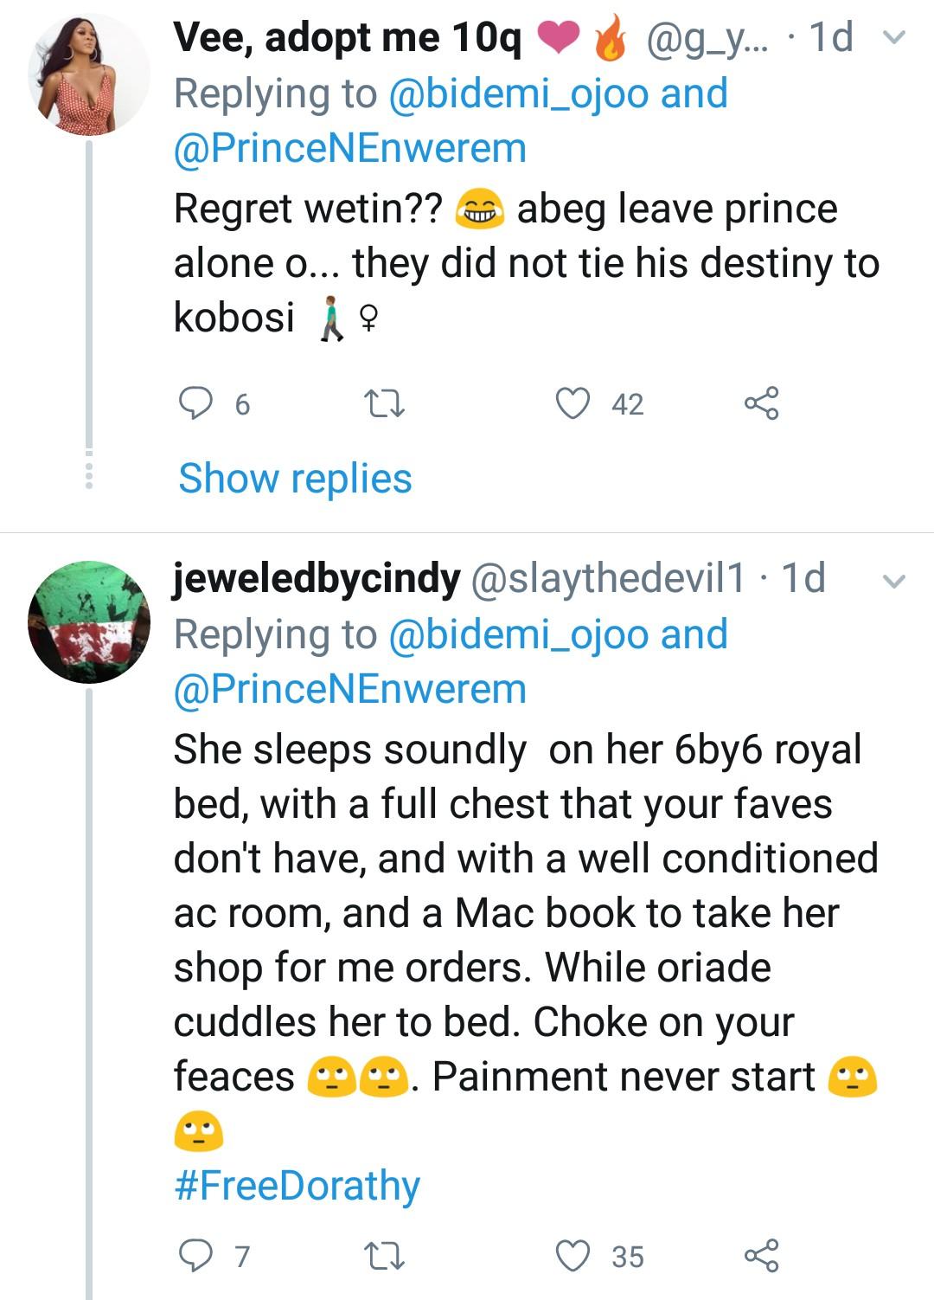Open @PrinceNEnwerem mention in first tweet
This screenshot has width=934, height=1300.
tap(350, 148)
